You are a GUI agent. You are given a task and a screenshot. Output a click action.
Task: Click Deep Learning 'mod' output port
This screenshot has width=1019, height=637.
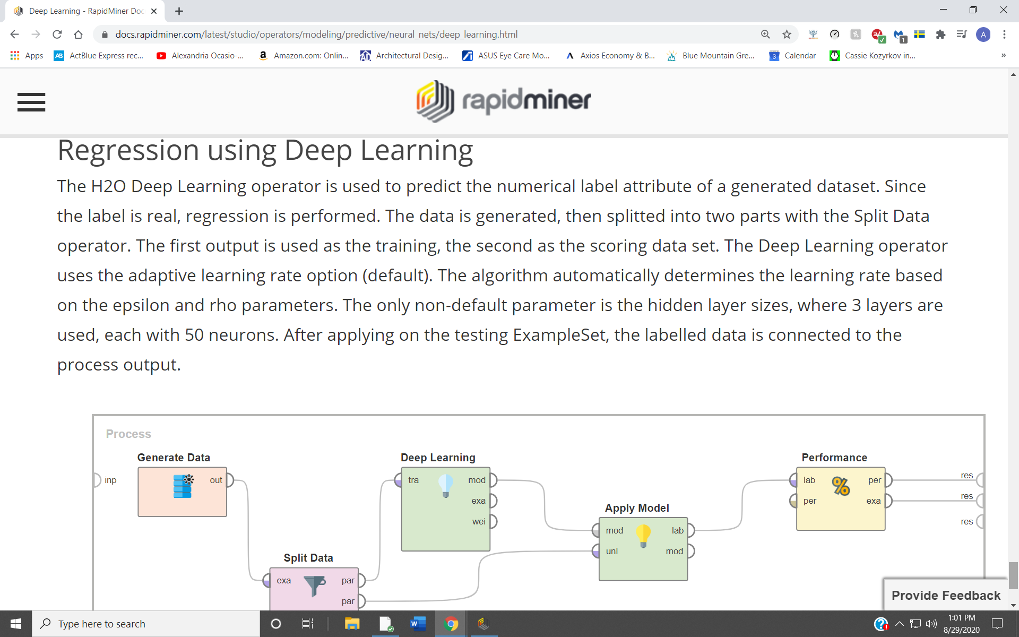[x=494, y=480]
